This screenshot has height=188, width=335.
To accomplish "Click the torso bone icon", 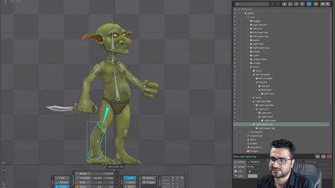I will [x=251, y=67].
